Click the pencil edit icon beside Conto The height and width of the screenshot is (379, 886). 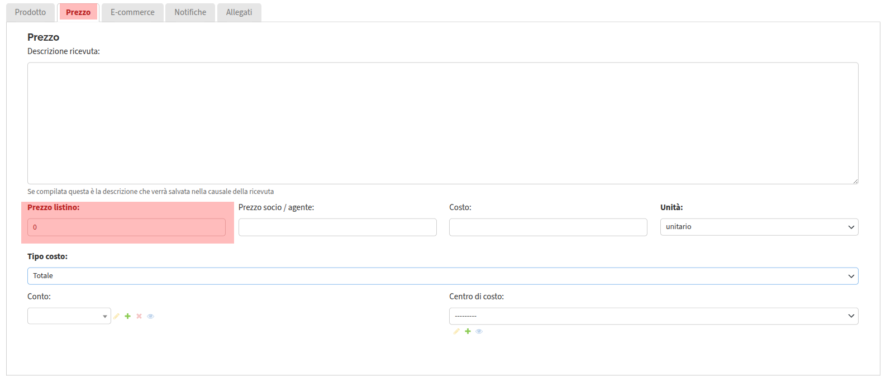click(x=117, y=316)
